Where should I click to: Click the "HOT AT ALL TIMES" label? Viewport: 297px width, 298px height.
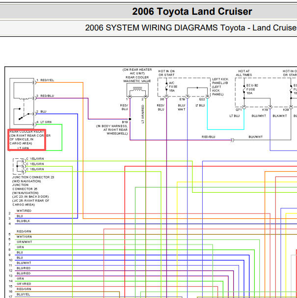coord(244,73)
